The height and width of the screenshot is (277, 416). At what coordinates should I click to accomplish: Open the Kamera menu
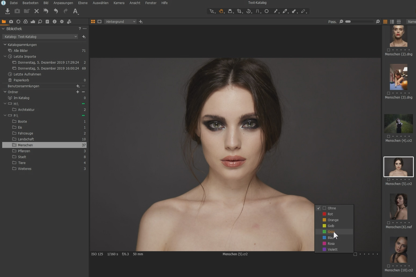[x=119, y=3]
